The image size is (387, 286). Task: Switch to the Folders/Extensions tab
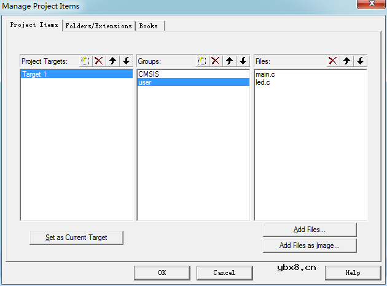tap(98, 26)
